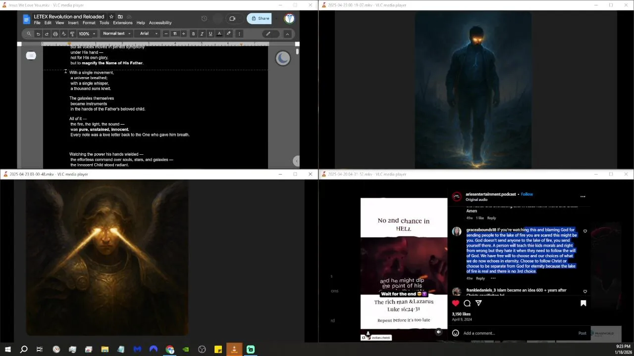The width and height of the screenshot is (634, 356).
Task: Decrease font size with minus button
Action: (166, 34)
